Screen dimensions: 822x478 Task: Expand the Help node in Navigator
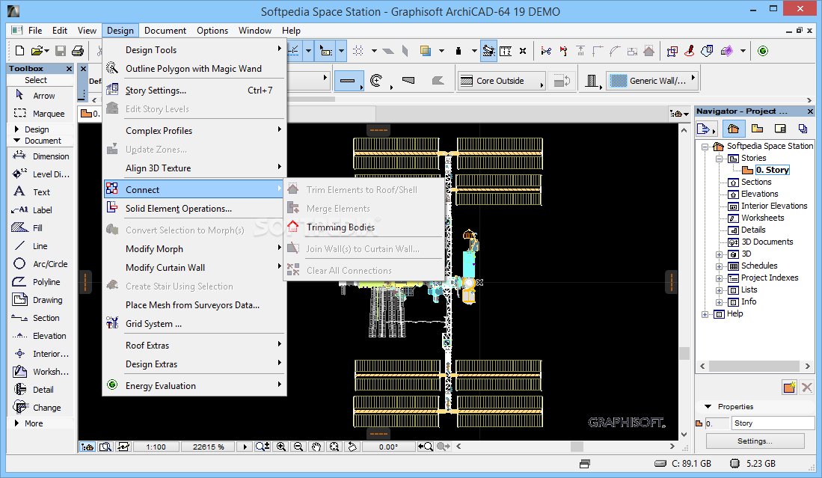[705, 314]
